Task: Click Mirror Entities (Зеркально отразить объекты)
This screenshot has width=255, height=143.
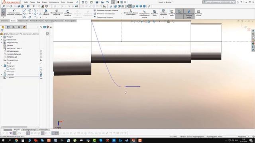Action: [106, 10]
